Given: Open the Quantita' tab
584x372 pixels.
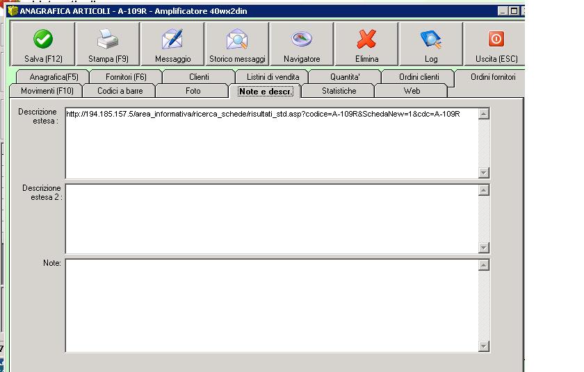Looking at the screenshot, I should [x=345, y=77].
